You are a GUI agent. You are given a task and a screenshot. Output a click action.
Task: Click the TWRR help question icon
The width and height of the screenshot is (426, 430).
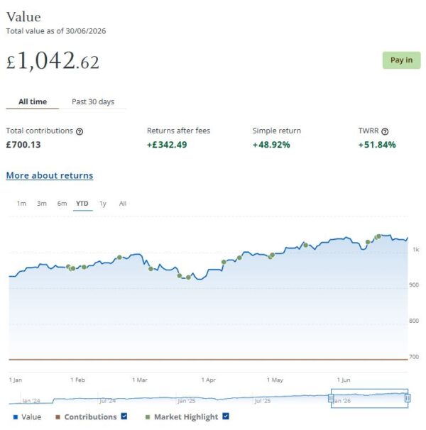[x=385, y=132]
